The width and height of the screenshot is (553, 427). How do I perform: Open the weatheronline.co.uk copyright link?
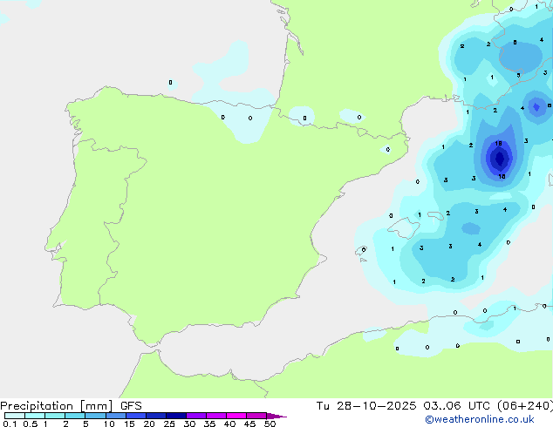pyautogui.click(x=480, y=419)
